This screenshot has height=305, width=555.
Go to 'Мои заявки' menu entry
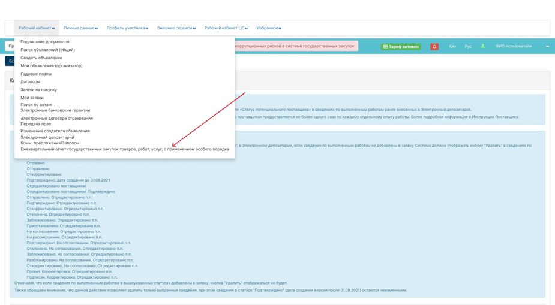tap(32, 98)
